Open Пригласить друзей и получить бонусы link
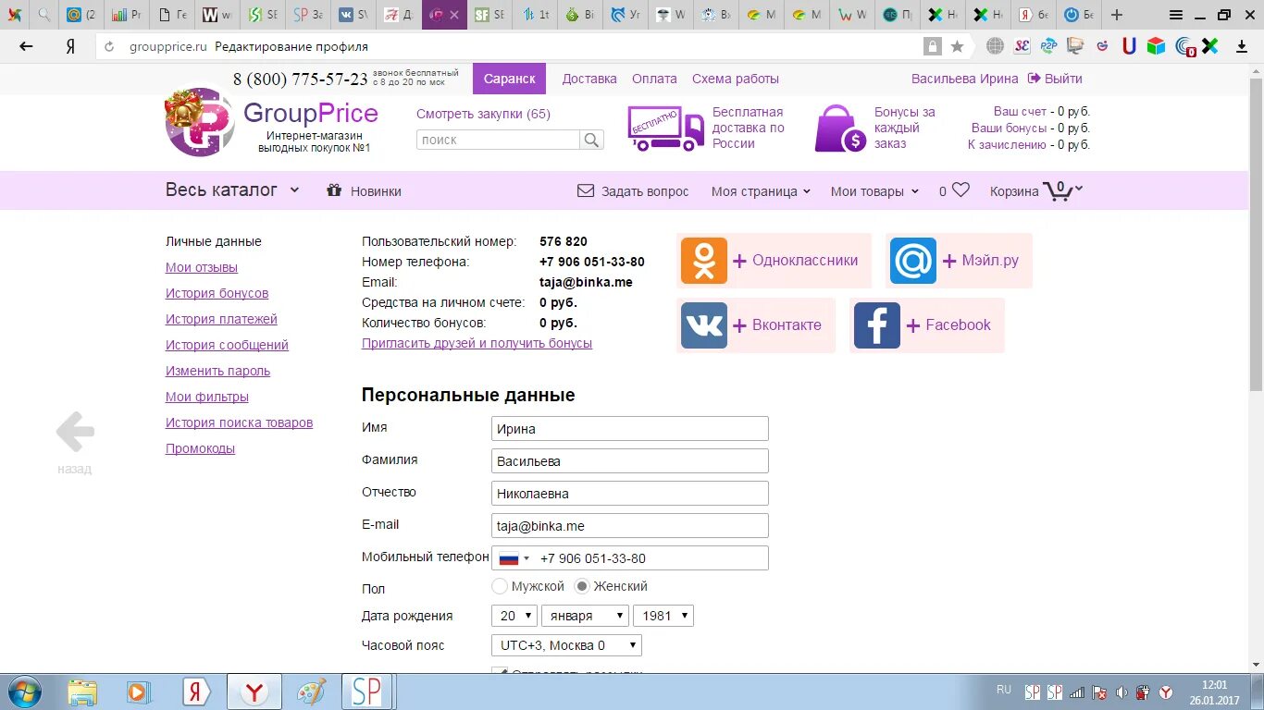This screenshot has width=1264, height=710. [477, 343]
